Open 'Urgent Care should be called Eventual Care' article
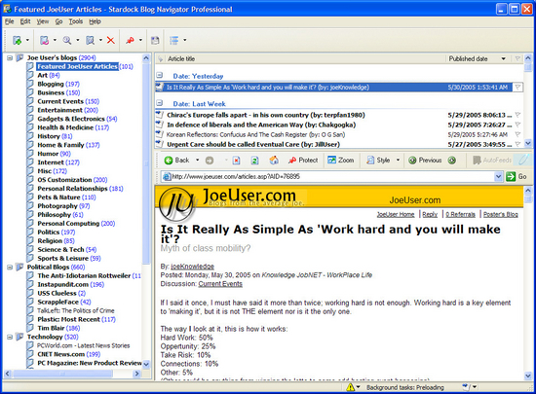Screen dimensions: 536x394 (253, 144)
